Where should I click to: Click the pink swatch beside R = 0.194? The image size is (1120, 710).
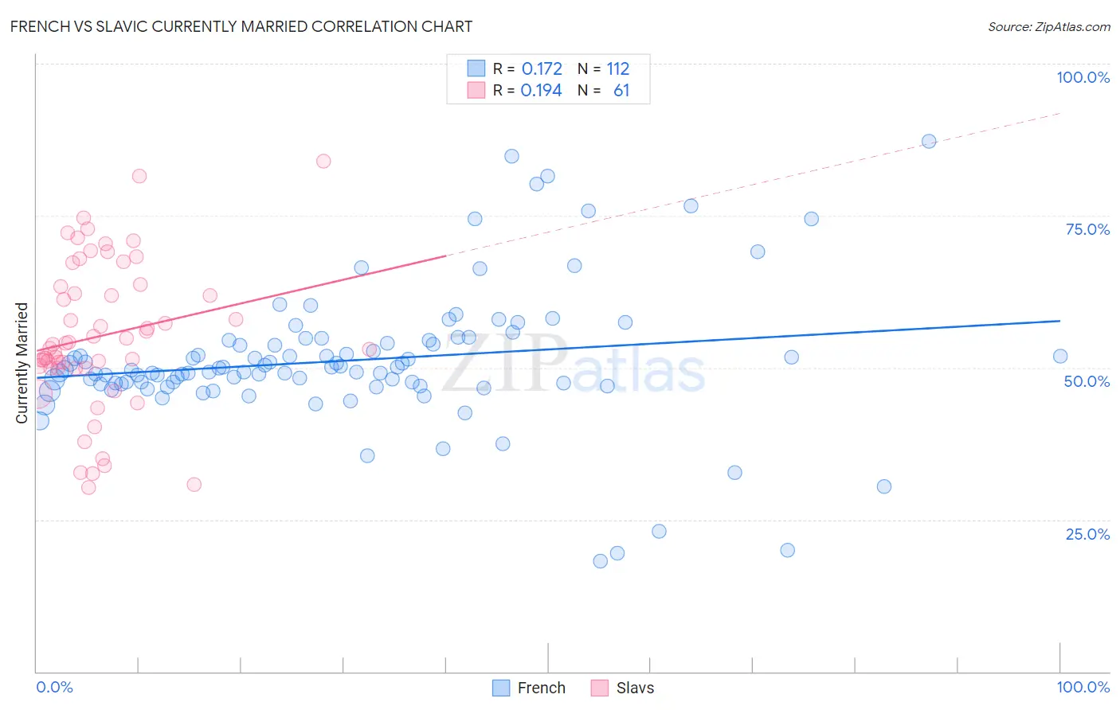[476, 90]
